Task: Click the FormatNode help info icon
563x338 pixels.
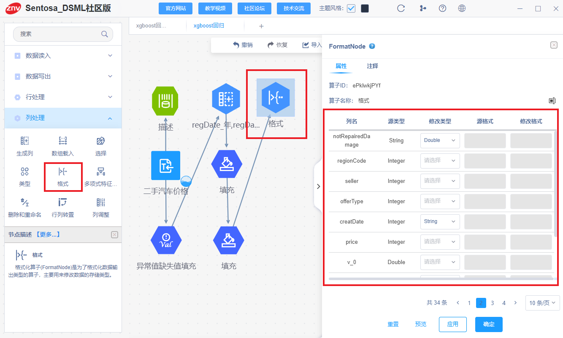Action: click(x=372, y=46)
